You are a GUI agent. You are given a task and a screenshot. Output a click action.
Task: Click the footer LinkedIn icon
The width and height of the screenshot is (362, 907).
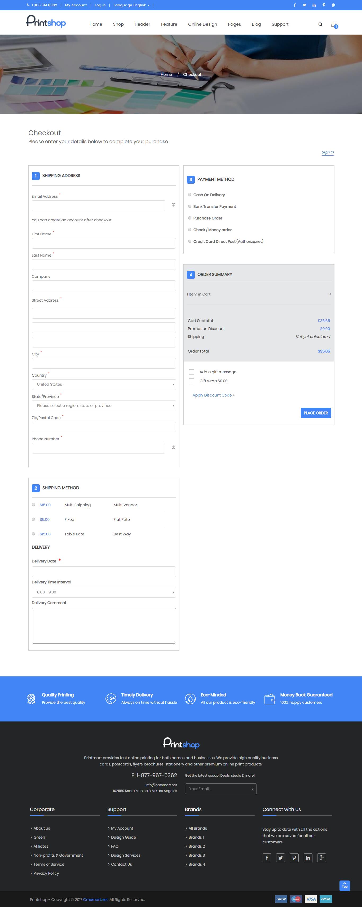(x=308, y=858)
